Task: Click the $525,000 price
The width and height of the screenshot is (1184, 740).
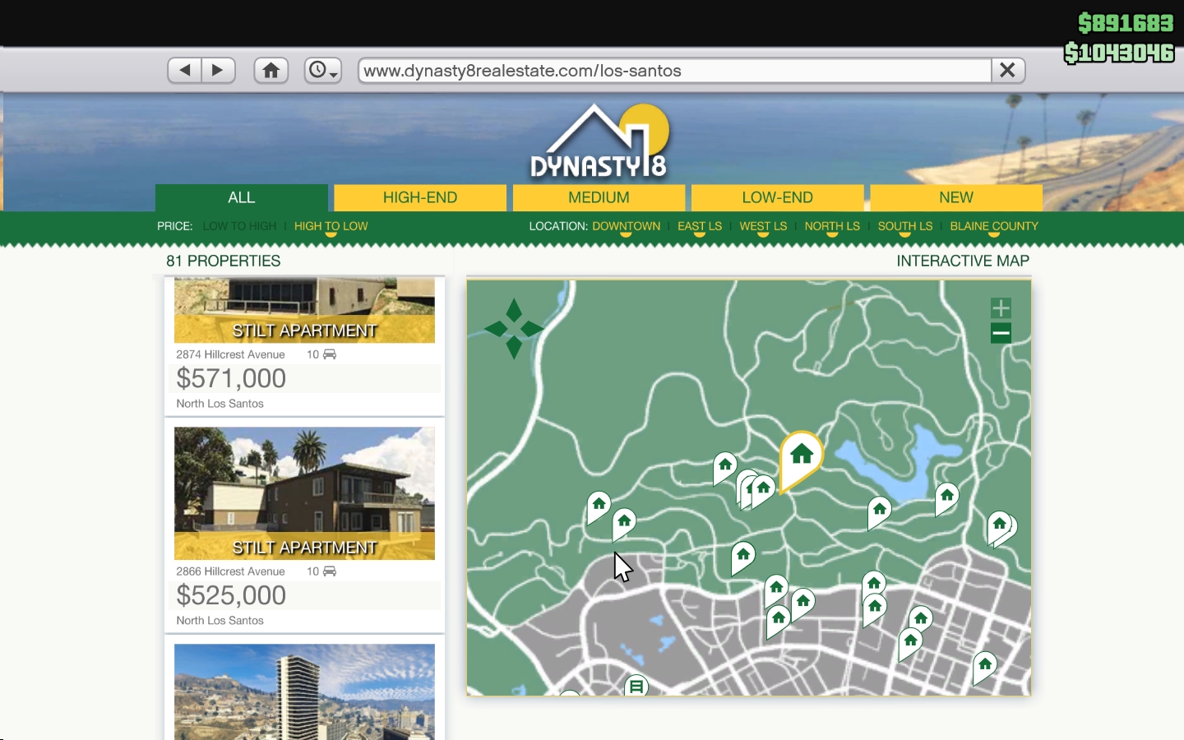Action: tap(231, 595)
